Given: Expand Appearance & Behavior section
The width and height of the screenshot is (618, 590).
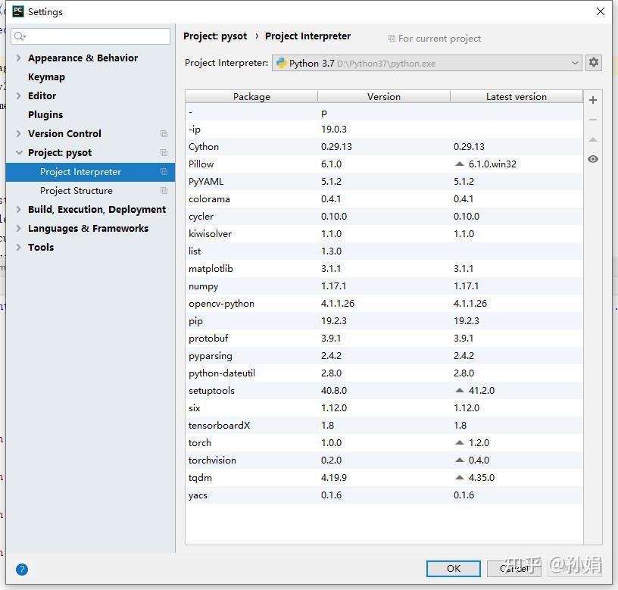Looking at the screenshot, I should 18,58.
